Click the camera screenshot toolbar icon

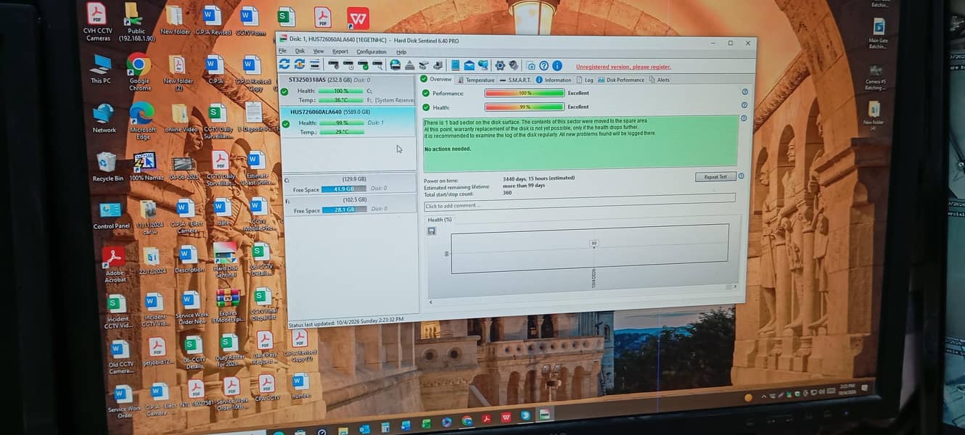pos(531,66)
